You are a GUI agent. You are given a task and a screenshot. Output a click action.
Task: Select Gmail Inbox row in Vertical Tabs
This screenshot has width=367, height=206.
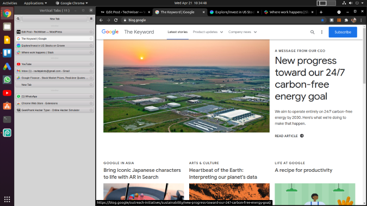point(54,71)
